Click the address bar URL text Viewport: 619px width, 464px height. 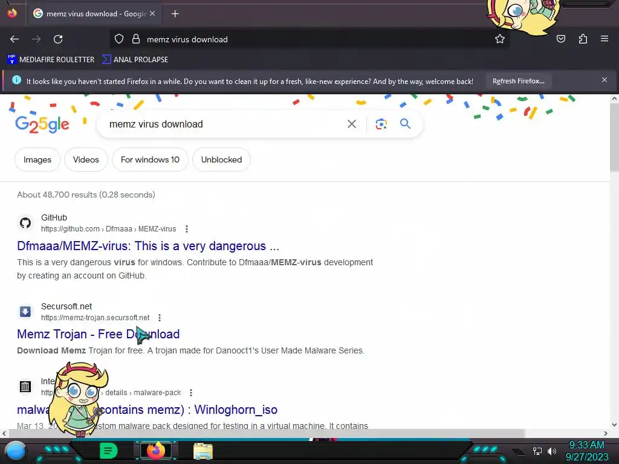click(187, 39)
